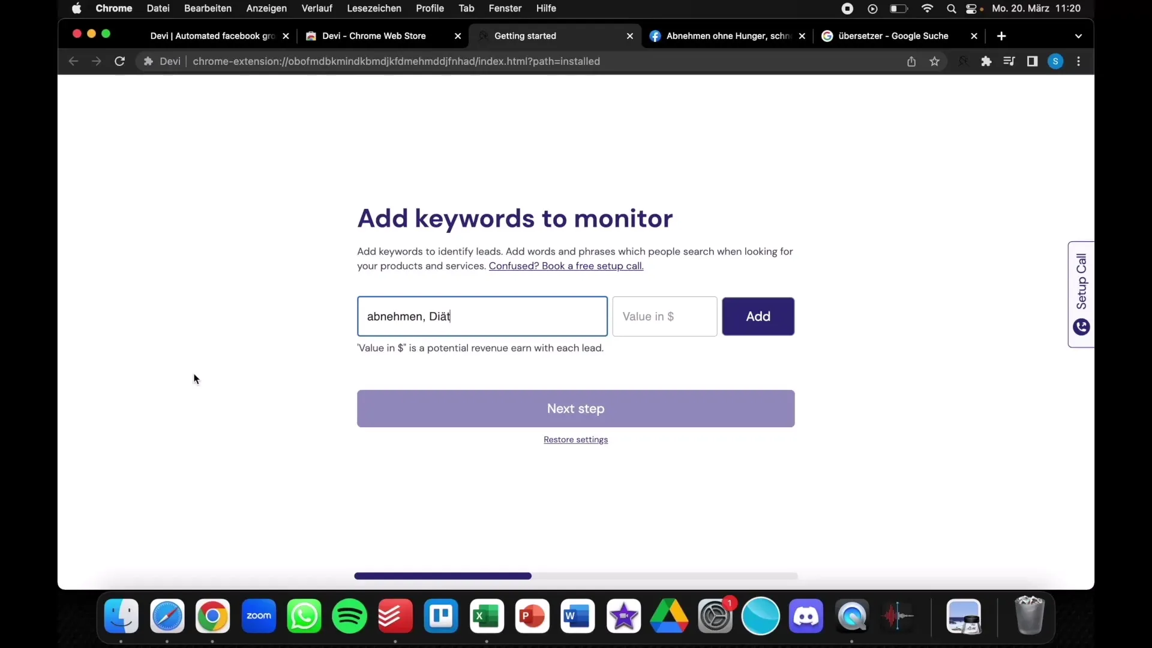Open 'Confused? Book a free setup call' link

click(x=566, y=266)
